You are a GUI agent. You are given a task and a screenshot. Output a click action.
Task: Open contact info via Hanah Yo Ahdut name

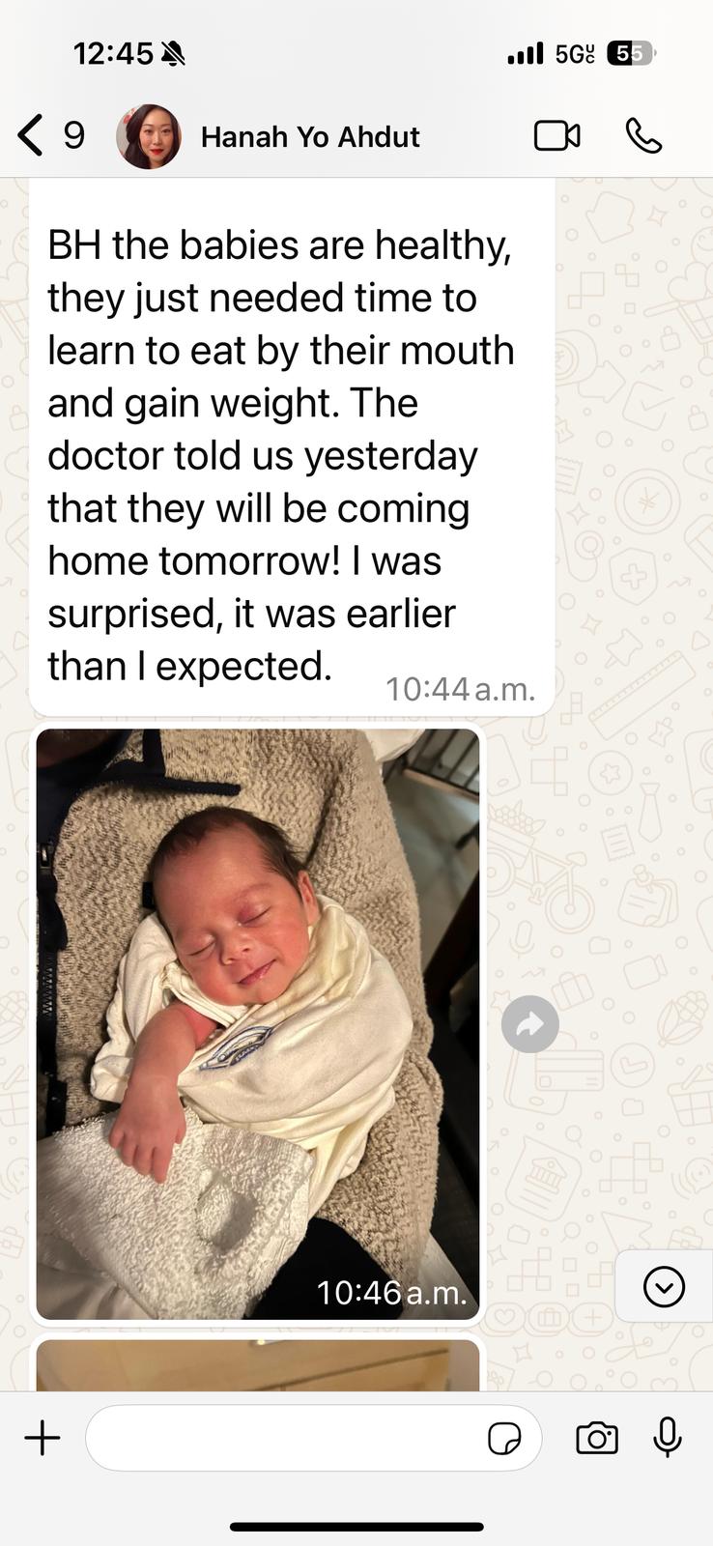(310, 137)
